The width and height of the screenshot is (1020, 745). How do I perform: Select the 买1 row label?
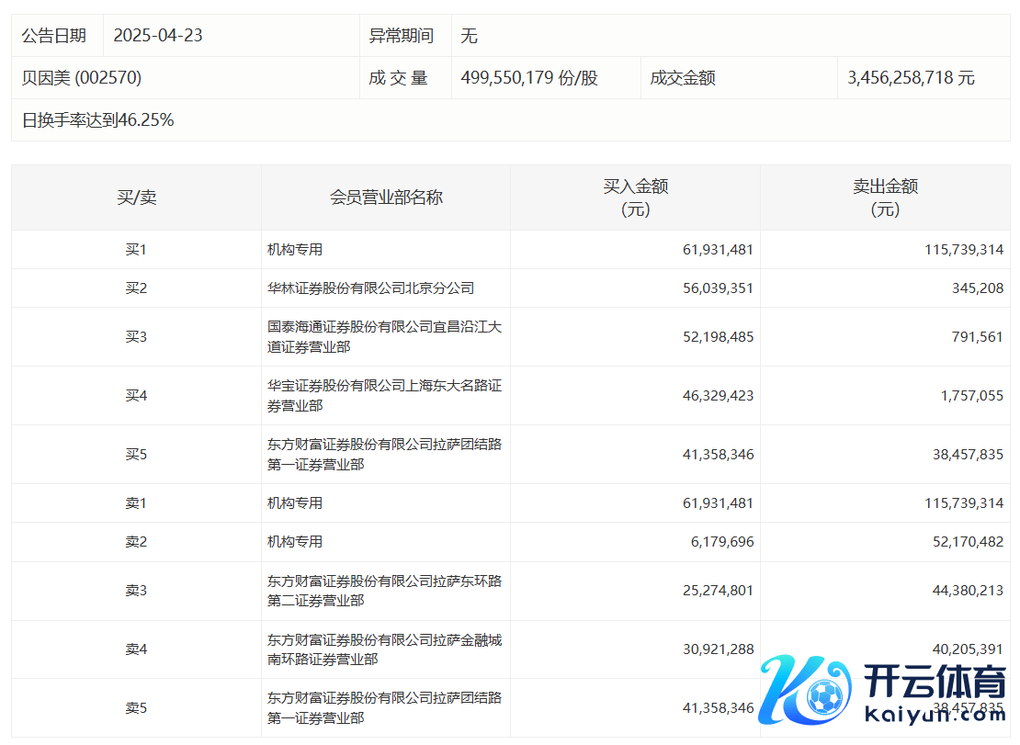click(136, 250)
